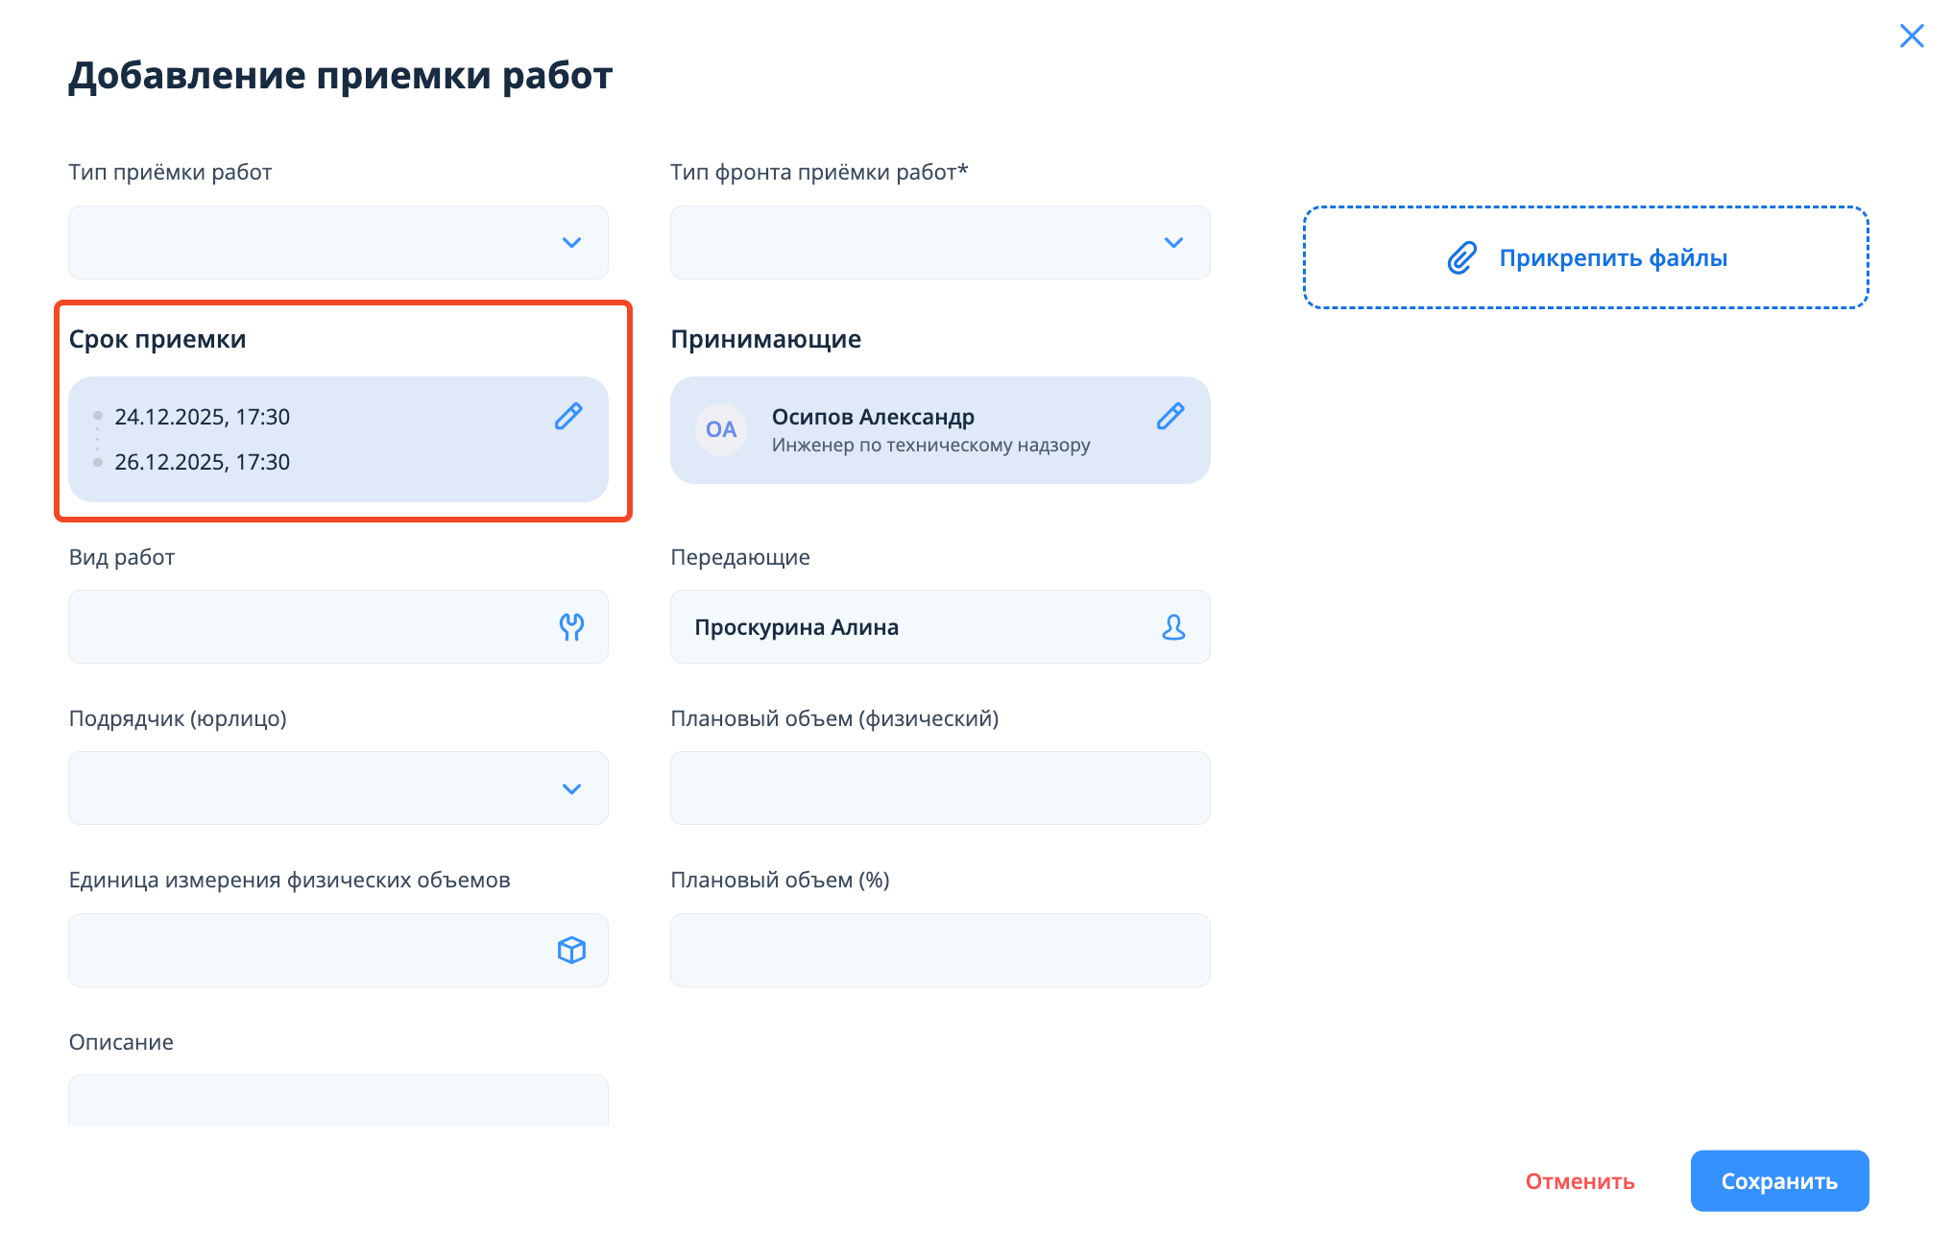Click into the Описание text field
The width and height of the screenshot is (1953, 1237).
[x=338, y=1101]
